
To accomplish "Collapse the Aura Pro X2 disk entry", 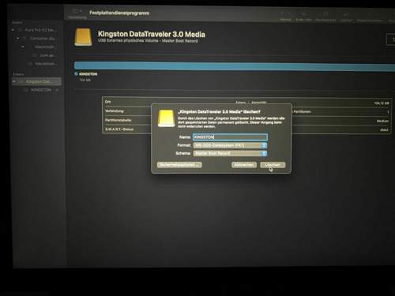I will click(13, 30).
